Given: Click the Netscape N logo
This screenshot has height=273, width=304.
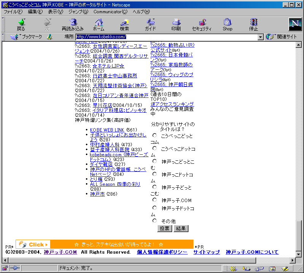Looking at the screenshot, I should (295, 24).
